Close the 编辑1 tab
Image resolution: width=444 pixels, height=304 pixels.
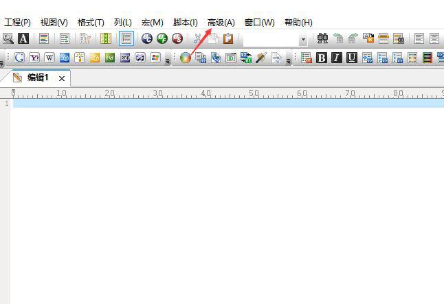[x=62, y=79]
